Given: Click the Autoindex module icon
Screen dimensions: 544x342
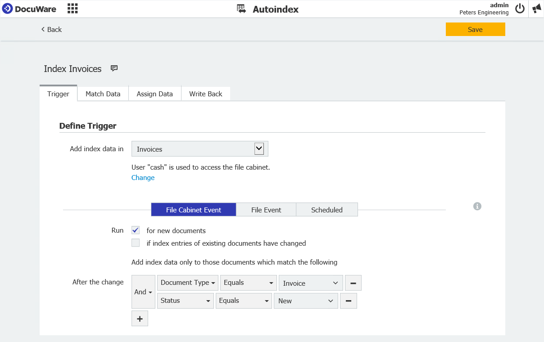Looking at the screenshot, I should (x=241, y=9).
